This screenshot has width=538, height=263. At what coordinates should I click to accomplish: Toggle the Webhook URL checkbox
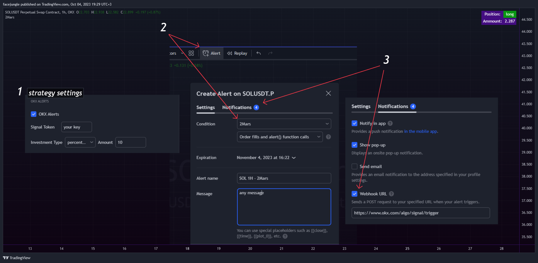(354, 194)
